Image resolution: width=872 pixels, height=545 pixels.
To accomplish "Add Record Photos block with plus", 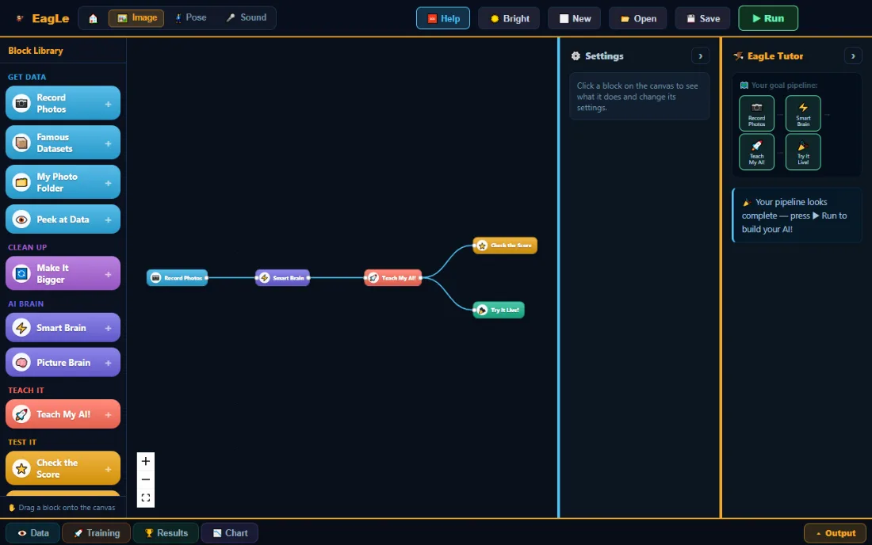I will (109, 104).
